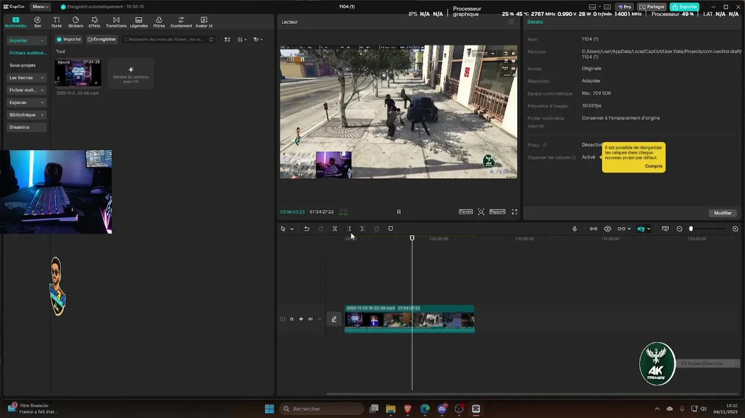Viewport: 745px width, 418px height.
Task: Toggle Organiser les calques Activé setting
Action: click(x=589, y=157)
